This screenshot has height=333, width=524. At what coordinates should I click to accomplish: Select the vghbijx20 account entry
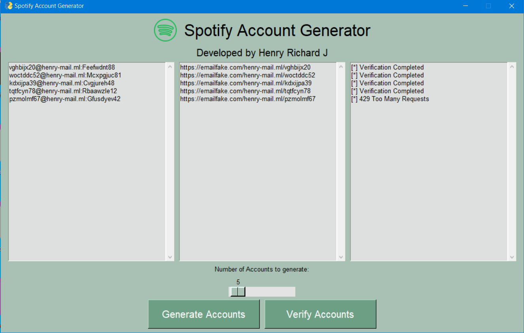tap(61, 67)
